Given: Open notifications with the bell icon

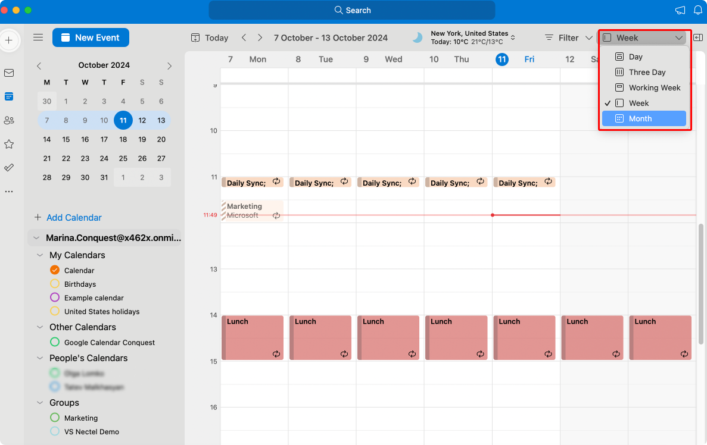Looking at the screenshot, I should pyautogui.click(x=697, y=10).
